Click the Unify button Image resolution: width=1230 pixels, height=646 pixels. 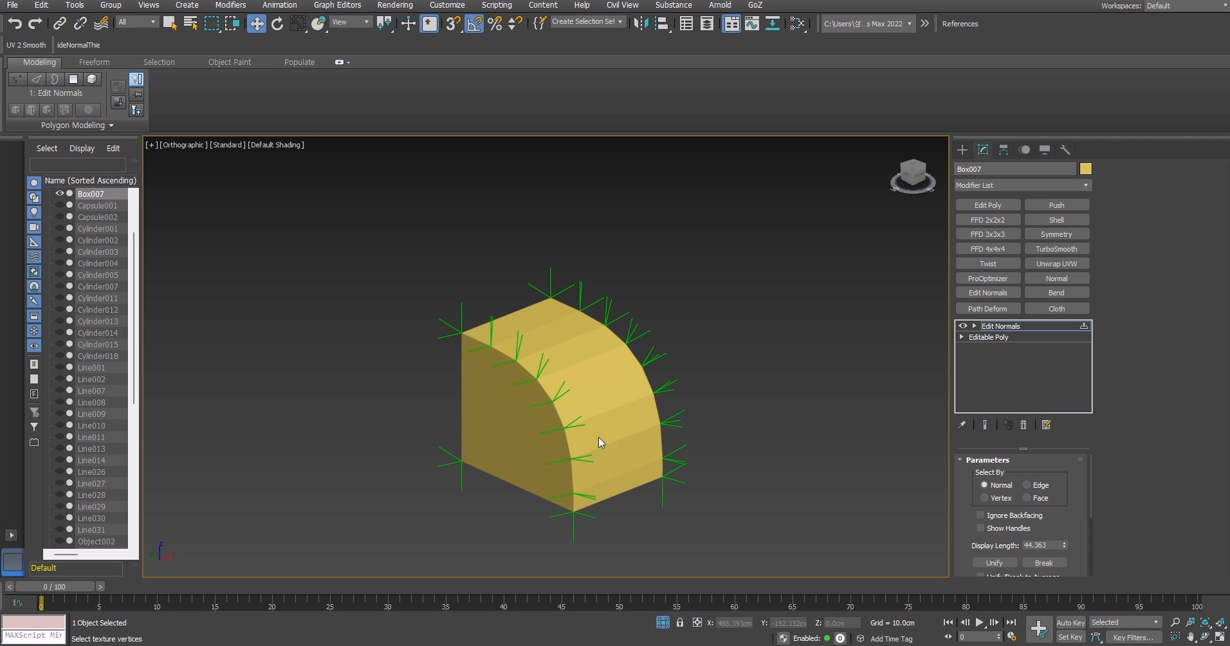click(994, 563)
